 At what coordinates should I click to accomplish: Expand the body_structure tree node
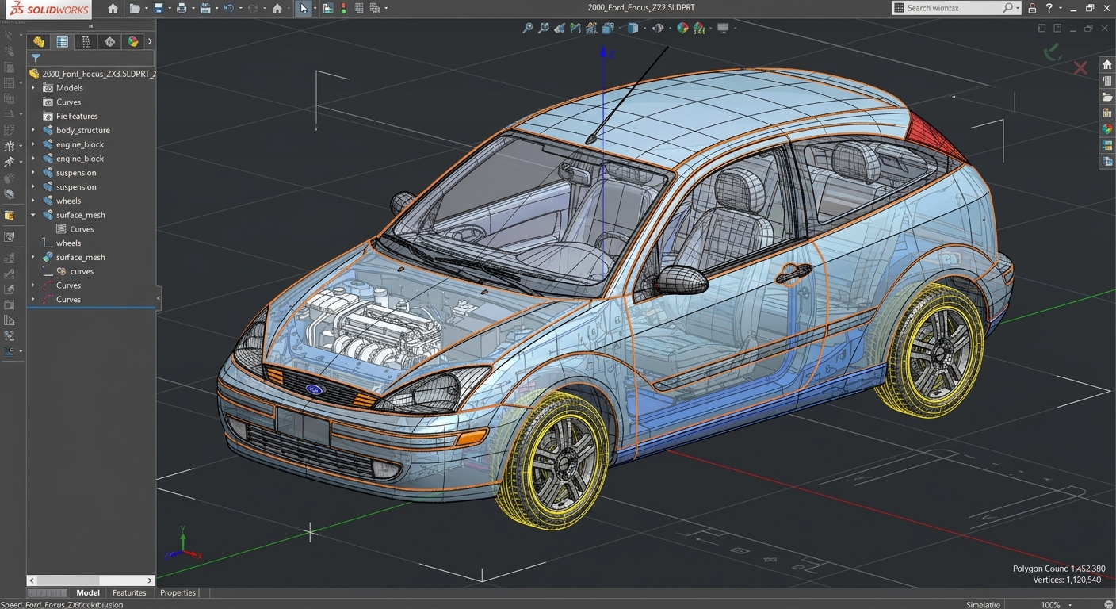tap(33, 130)
